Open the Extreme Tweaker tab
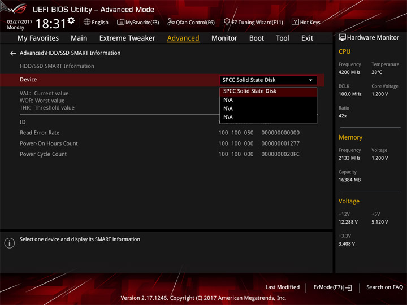Screen dimensions: 407x305 tap(127, 38)
